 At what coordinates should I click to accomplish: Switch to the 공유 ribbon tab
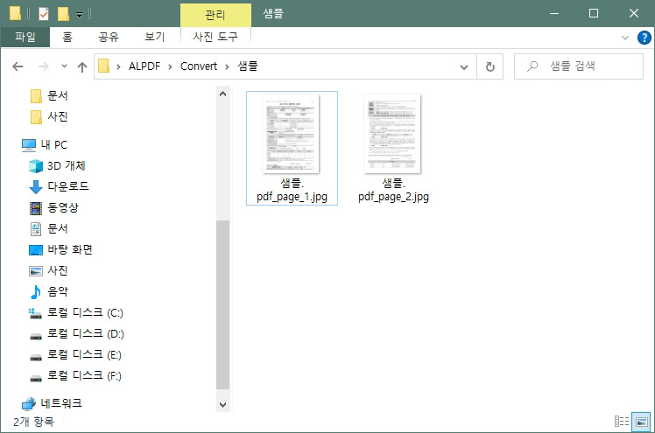click(109, 37)
